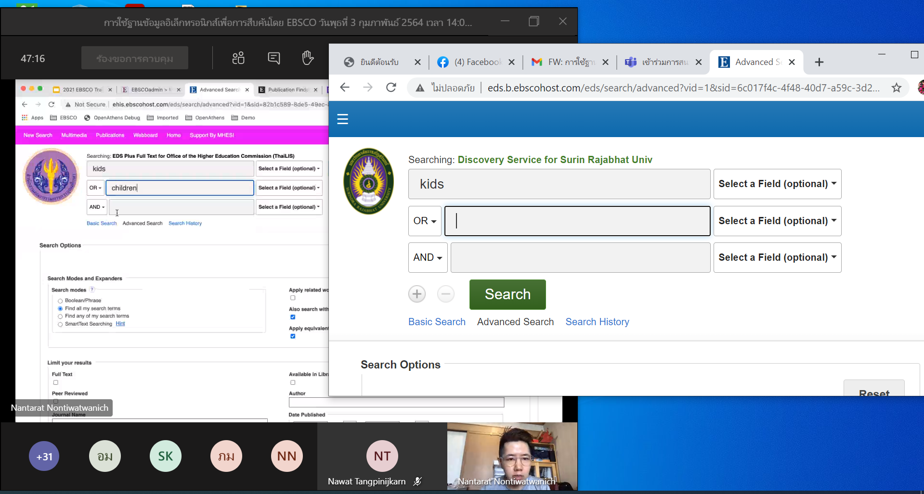
Task: Show participants in the Teams meeting
Action: (x=238, y=58)
